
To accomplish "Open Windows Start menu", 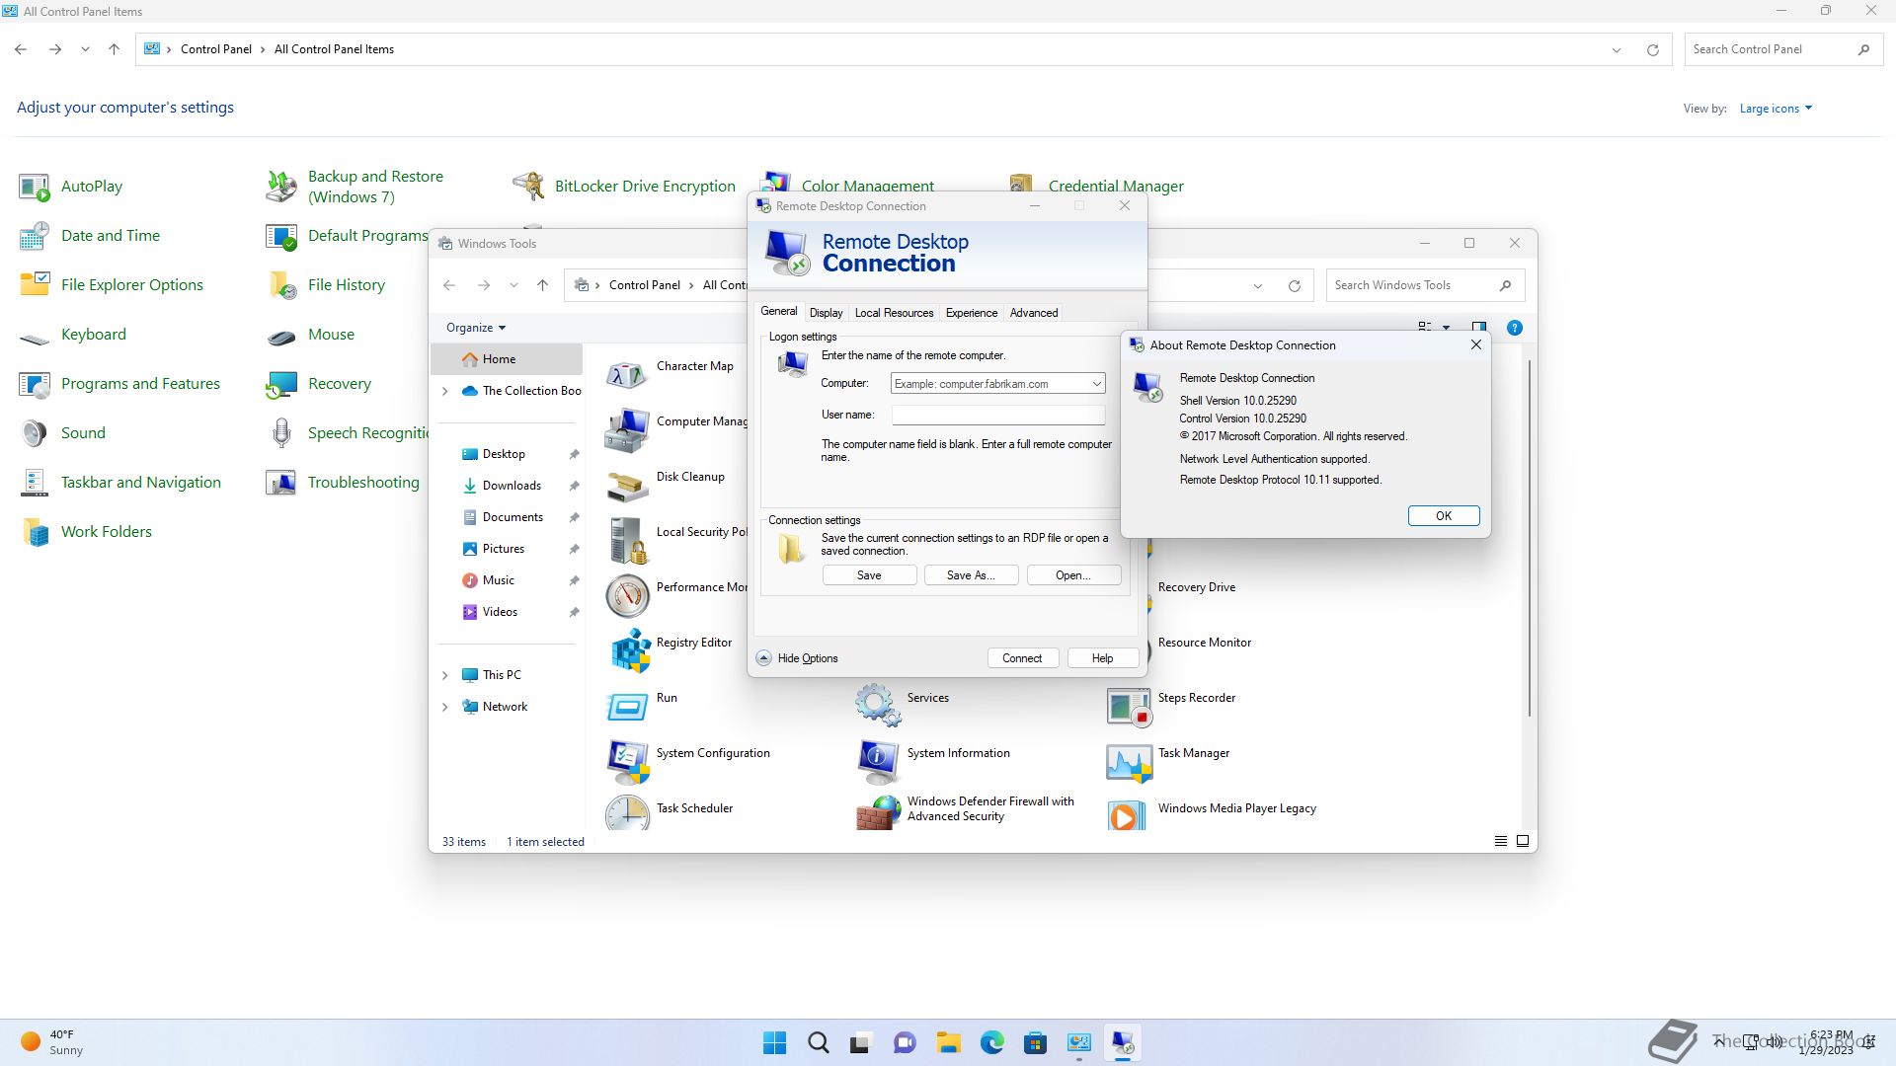I will (774, 1042).
